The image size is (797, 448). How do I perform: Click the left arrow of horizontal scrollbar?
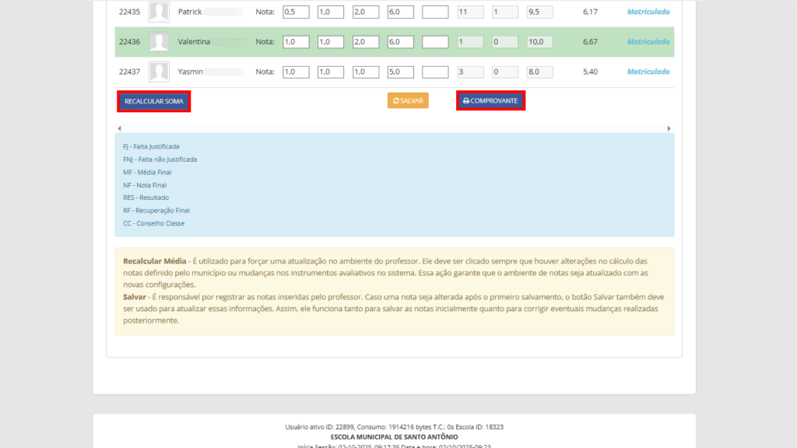coord(119,128)
